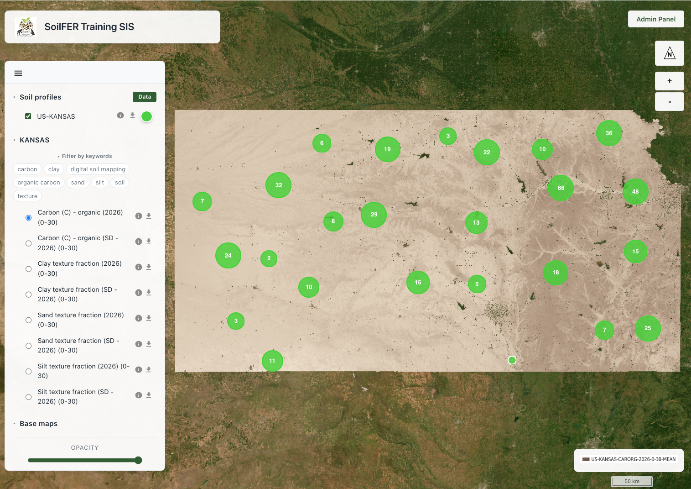Download Clay texture fraction SD layer
The image size is (691, 489).
point(149,293)
